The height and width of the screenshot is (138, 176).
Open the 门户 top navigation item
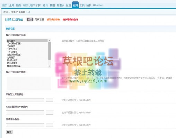coord(39,5)
